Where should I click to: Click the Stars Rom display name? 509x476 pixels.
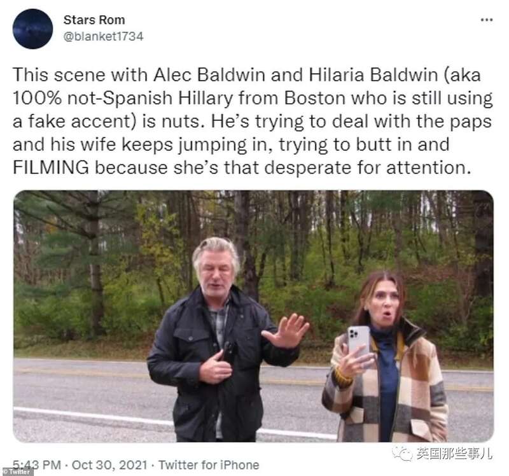94,20
